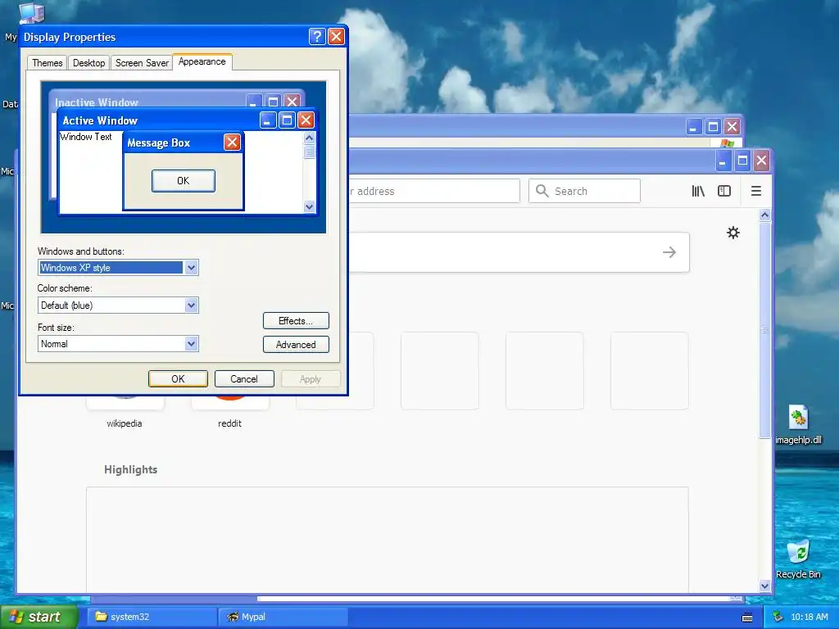Click the Highlights heading
This screenshot has width=839, height=629.
pyautogui.click(x=130, y=469)
